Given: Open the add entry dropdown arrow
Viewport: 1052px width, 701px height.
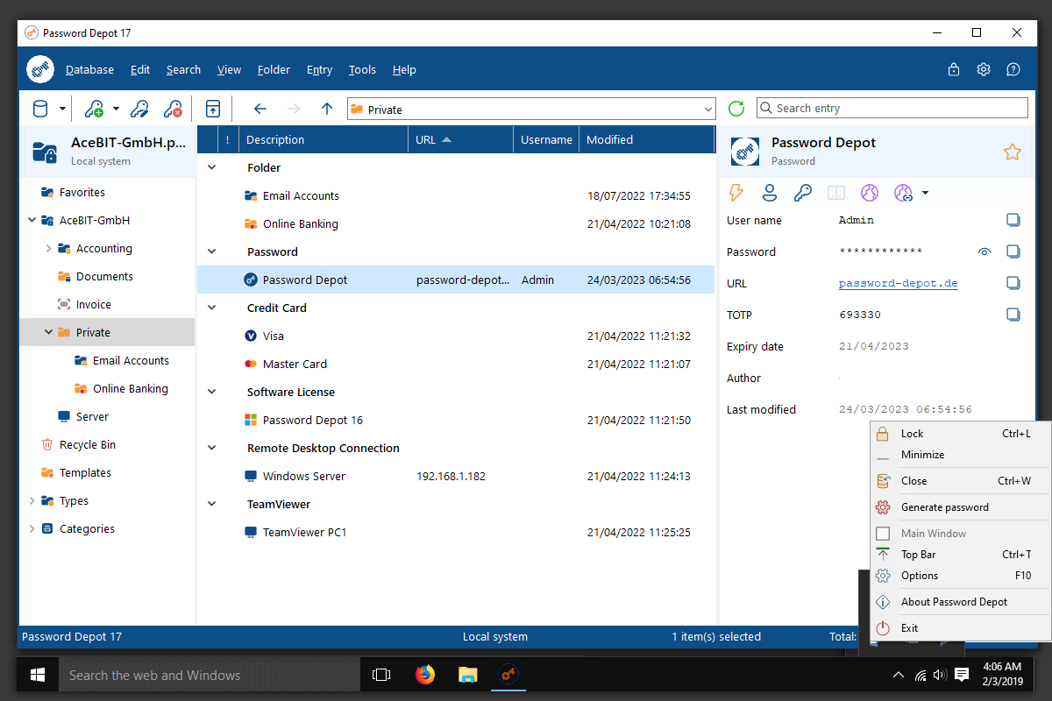Looking at the screenshot, I should click(x=116, y=110).
